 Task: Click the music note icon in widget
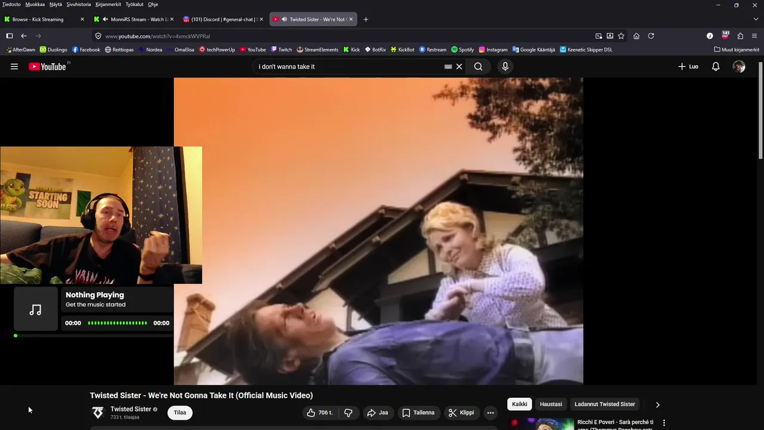(x=36, y=309)
